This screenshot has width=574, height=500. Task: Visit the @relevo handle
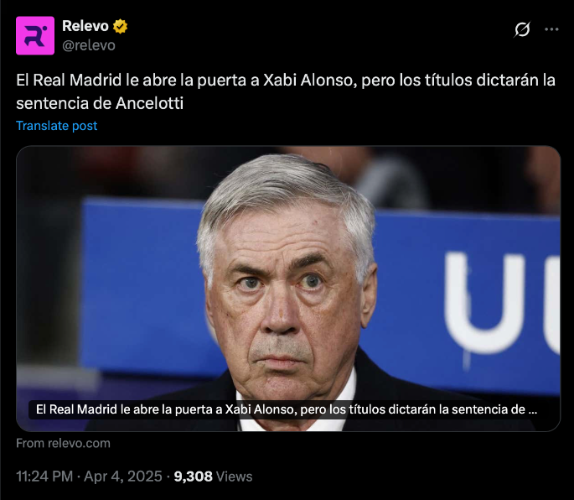[x=89, y=45]
